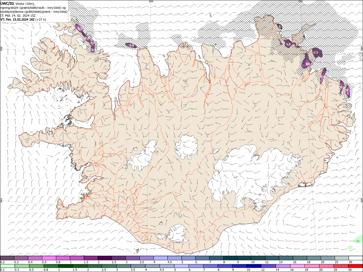Click the snow band on the far east coast peninsula
This screenshot has width=363, height=272.
coord(347,92)
